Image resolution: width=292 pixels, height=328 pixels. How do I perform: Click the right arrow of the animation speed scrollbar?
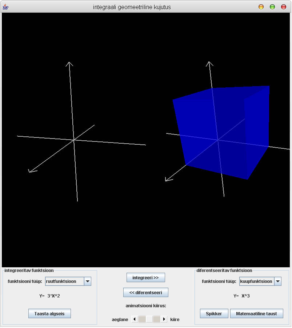click(x=164, y=319)
